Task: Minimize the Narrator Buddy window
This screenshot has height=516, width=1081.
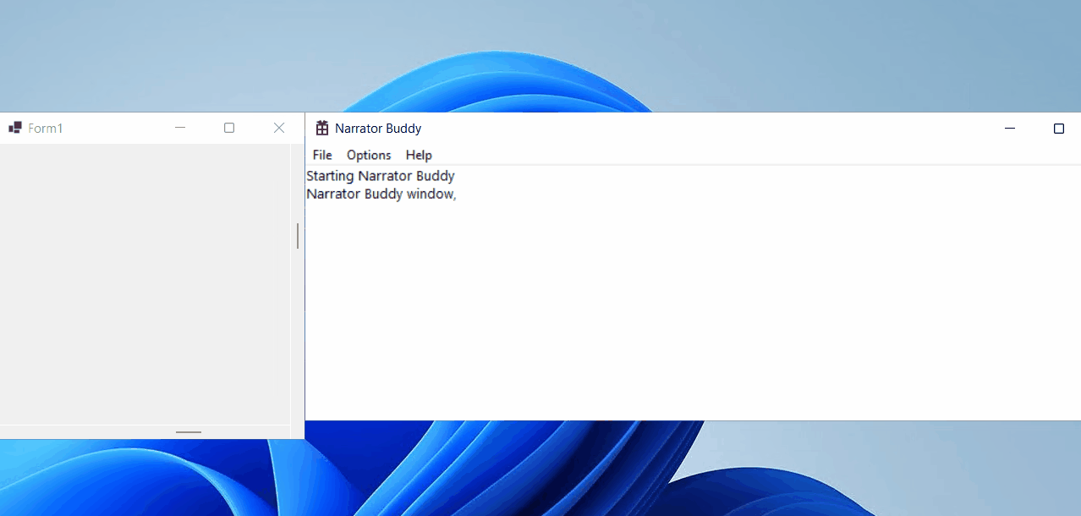Action: [1009, 128]
